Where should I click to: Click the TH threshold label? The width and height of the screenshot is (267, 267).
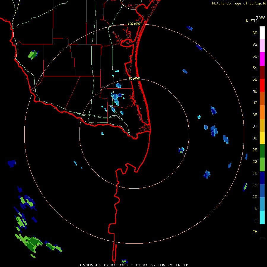255,232
